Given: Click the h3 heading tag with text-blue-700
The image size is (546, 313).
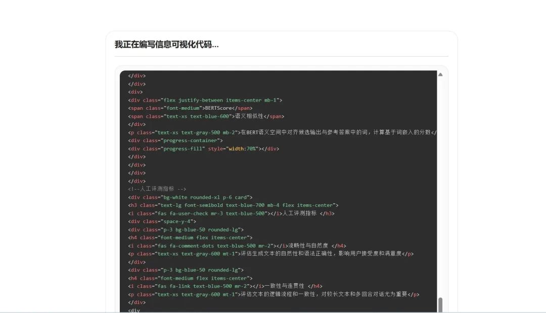Looking at the screenshot, I should pyautogui.click(x=212, y=205).
